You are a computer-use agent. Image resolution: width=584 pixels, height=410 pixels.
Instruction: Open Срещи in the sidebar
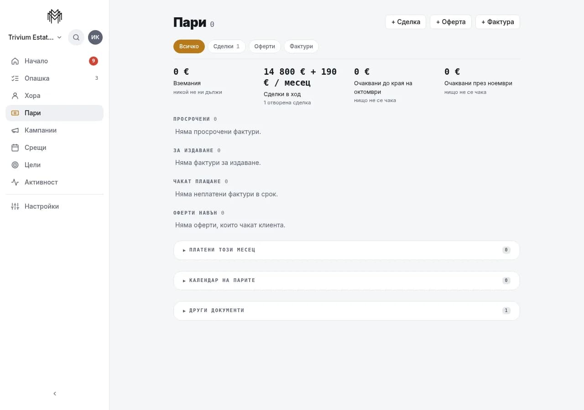55,148
